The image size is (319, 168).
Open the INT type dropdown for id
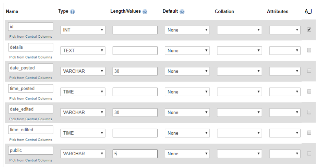click(83, 30)
